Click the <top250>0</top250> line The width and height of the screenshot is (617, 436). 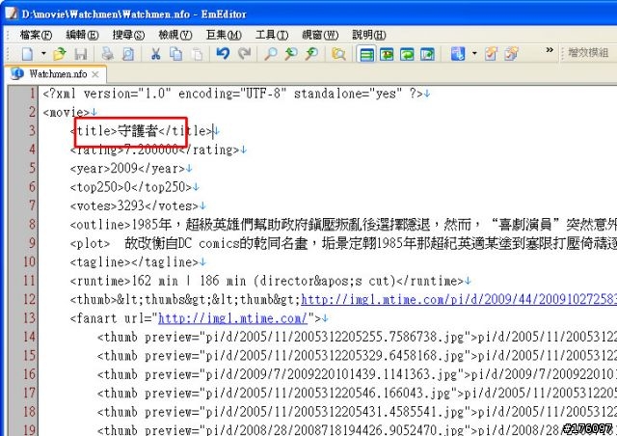coord(131,187)
